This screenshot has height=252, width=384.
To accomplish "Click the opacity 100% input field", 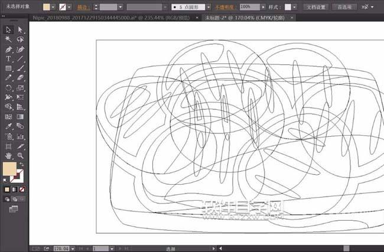I will 250,7.
